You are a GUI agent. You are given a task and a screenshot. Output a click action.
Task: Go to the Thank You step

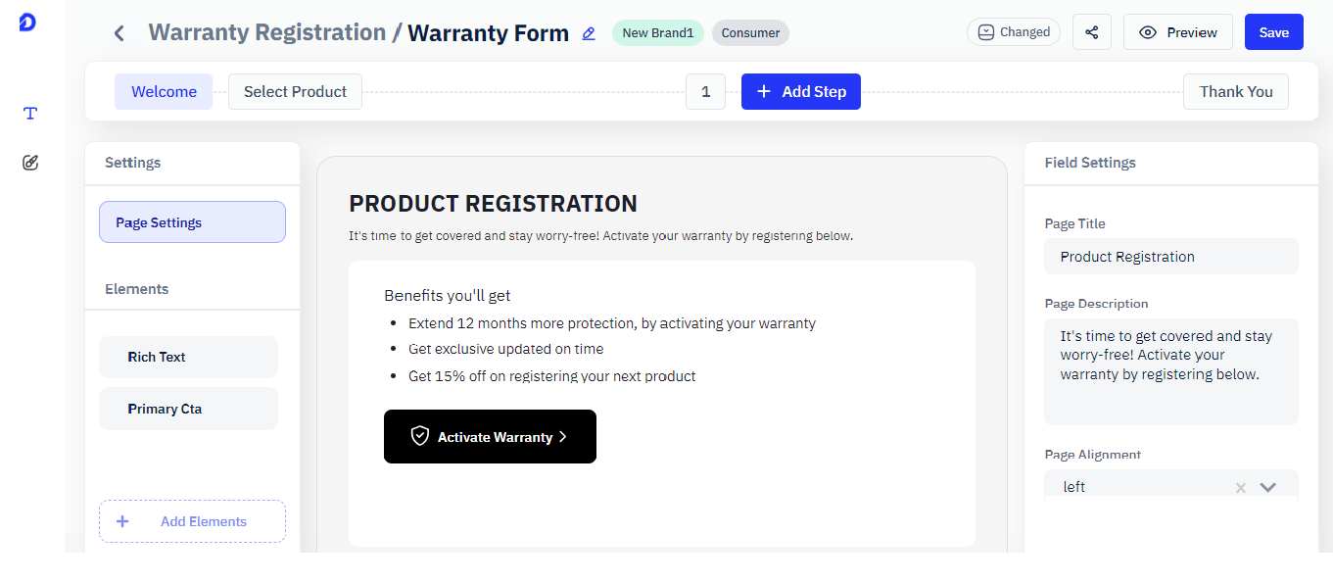(1235, 92)
